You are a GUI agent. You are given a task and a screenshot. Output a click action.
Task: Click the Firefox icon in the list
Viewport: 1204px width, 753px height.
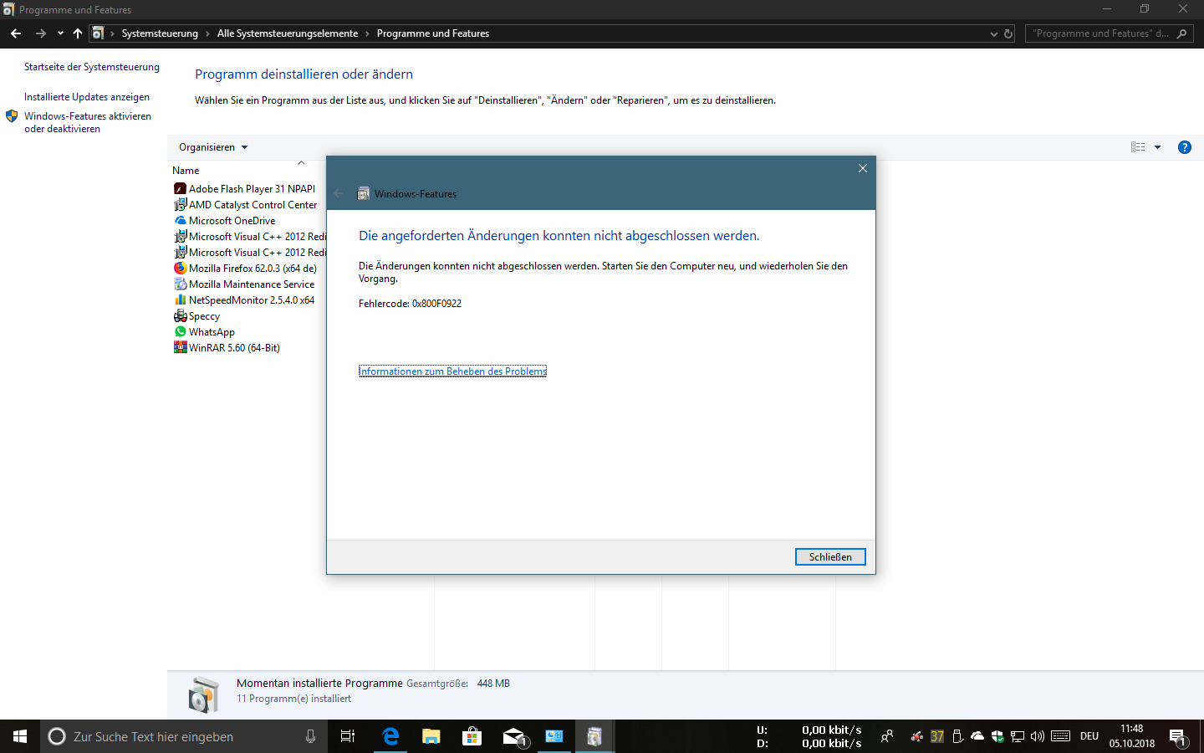[180, 269]
